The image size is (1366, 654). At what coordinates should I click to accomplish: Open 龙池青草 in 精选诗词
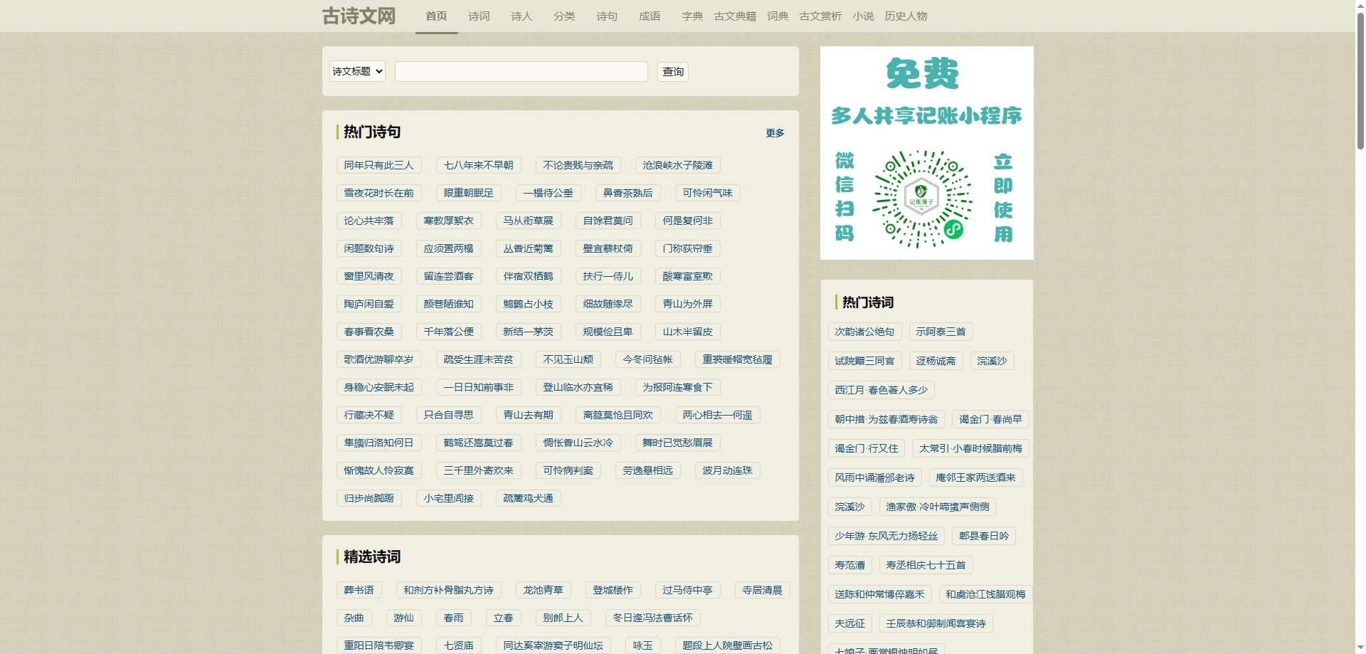(542, 590)
